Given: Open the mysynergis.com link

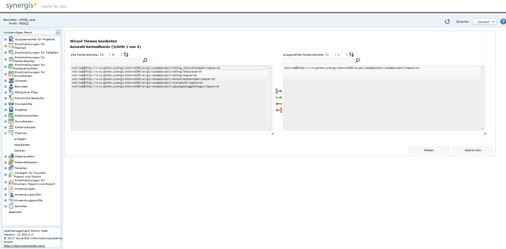Looking at the screenshot, I should point(24,246).
